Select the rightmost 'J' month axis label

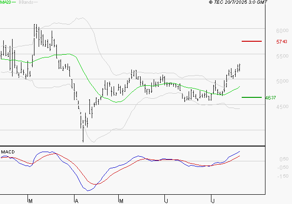coord(212,201)
